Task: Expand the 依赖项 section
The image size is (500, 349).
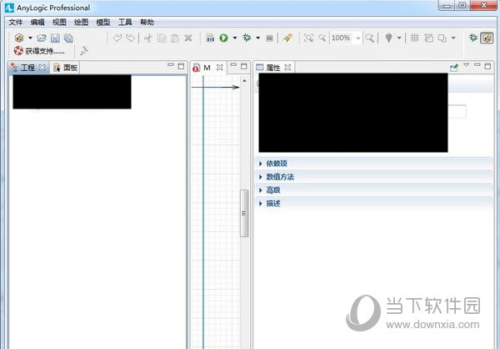Action: (373, 164)
